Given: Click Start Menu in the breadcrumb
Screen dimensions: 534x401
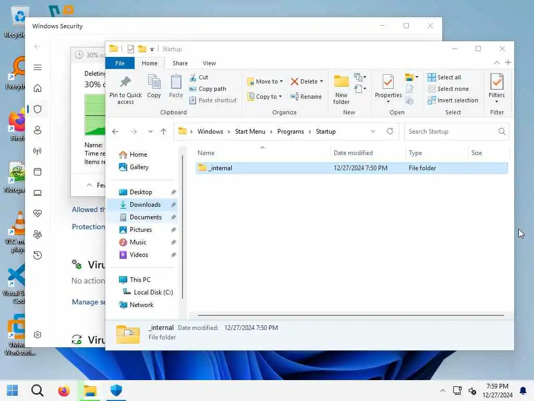Looking at the screenshot, I should (x=250, y=132).
